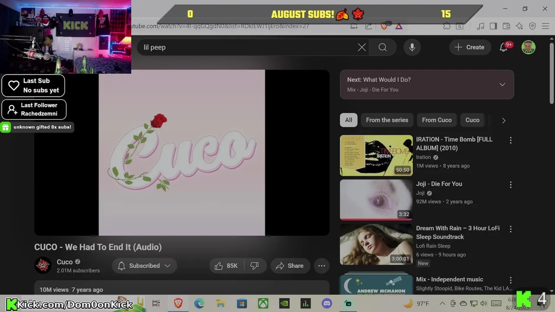Image resolution: width=555 pixels, height=312 pixels.
Task: Click the Create button
Action: pos(469,47)
